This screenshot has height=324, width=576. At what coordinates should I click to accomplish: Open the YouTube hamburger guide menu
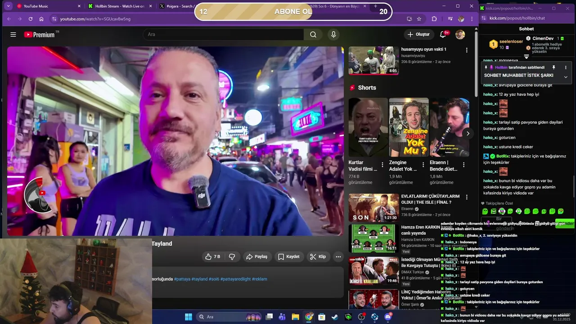pyautogui.click(x=13, y=35)
